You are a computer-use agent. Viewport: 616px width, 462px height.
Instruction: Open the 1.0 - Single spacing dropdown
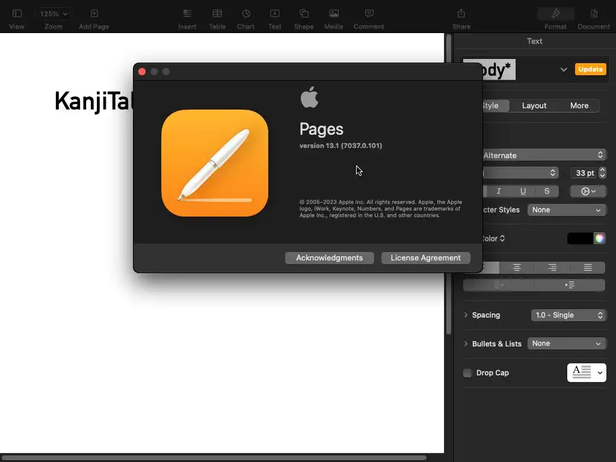(x=568, y=315)
